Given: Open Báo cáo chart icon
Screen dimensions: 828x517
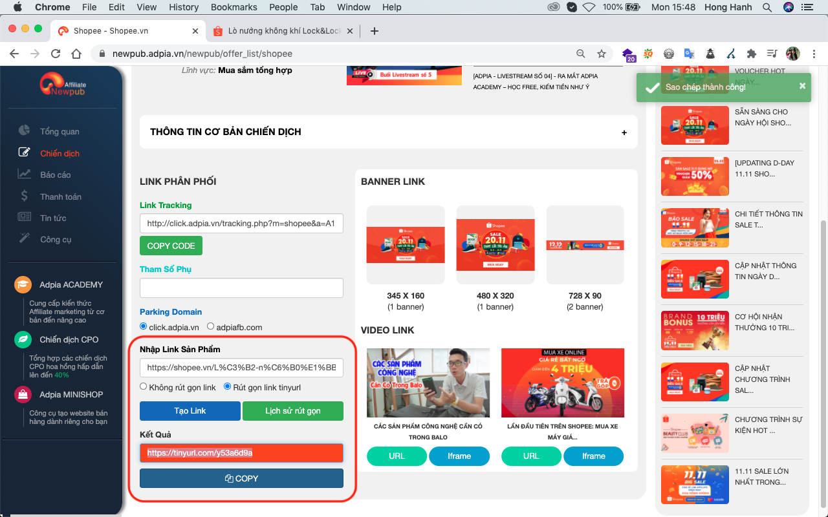Looking at the screenshot, I should pyautogui.click(x=24, y=174).
